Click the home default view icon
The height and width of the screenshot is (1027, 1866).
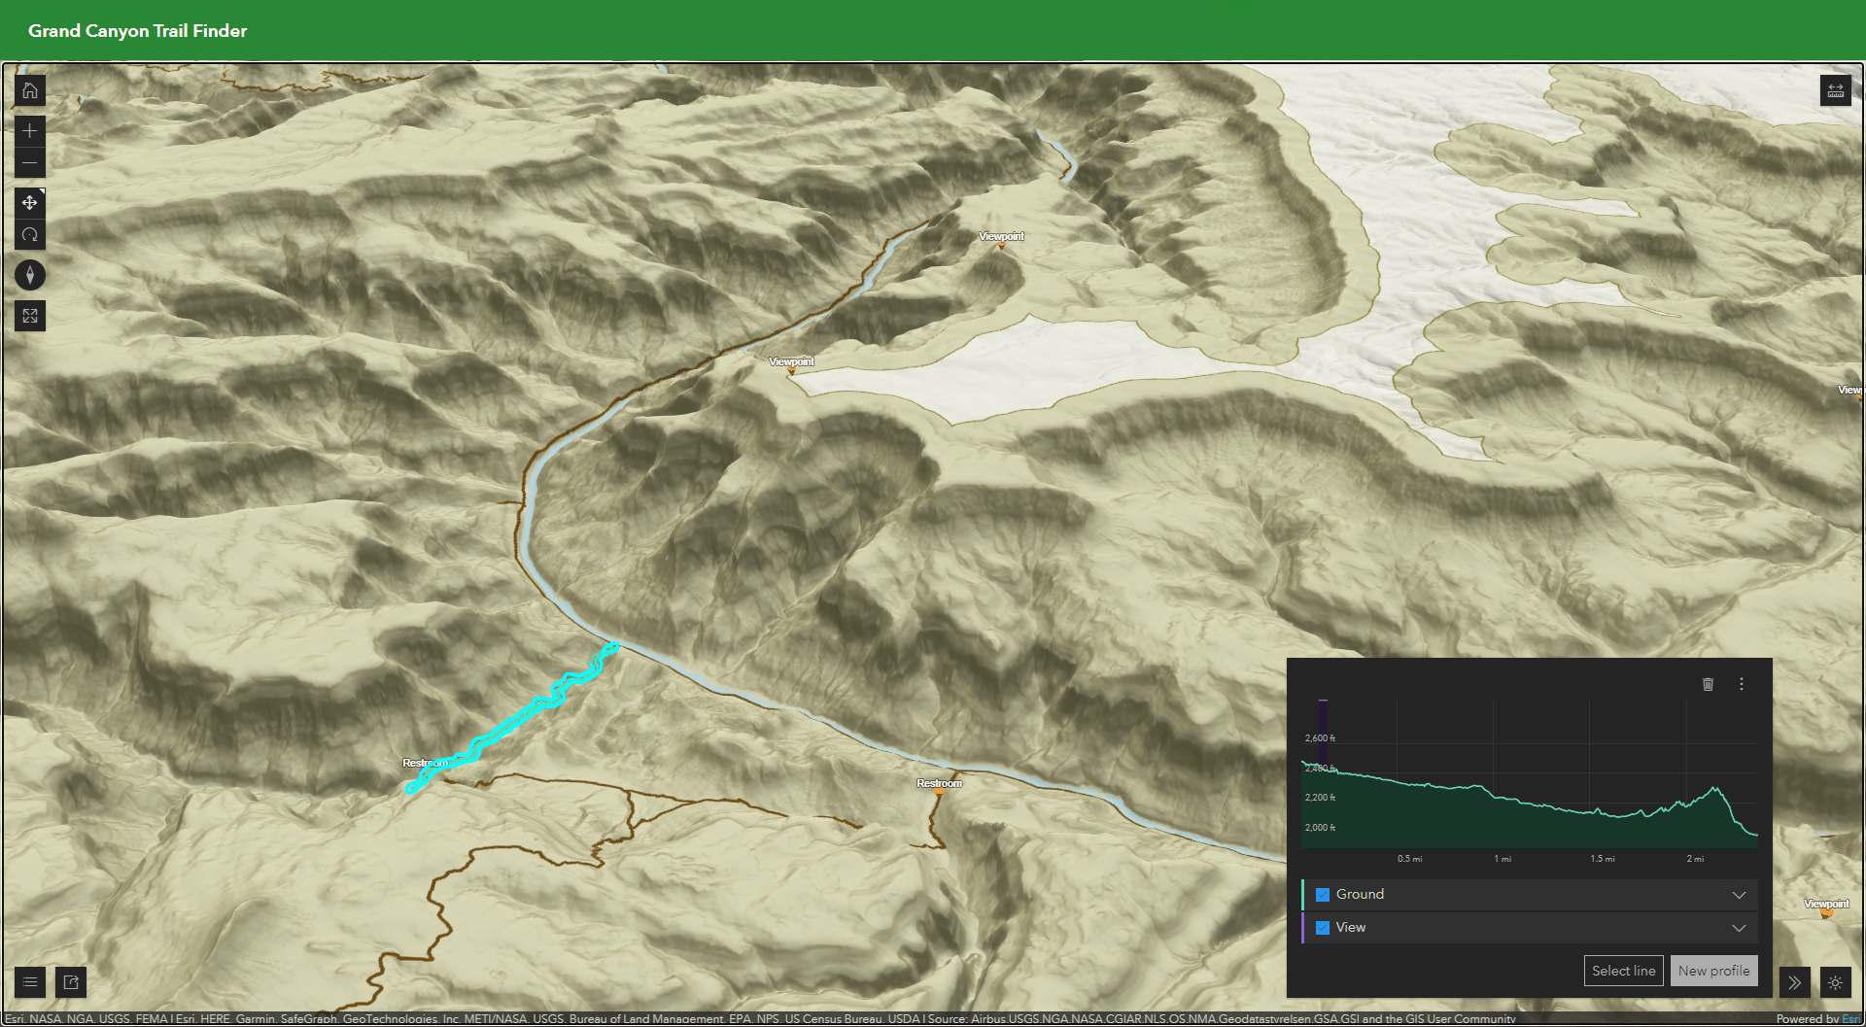[x=30, y=90]
